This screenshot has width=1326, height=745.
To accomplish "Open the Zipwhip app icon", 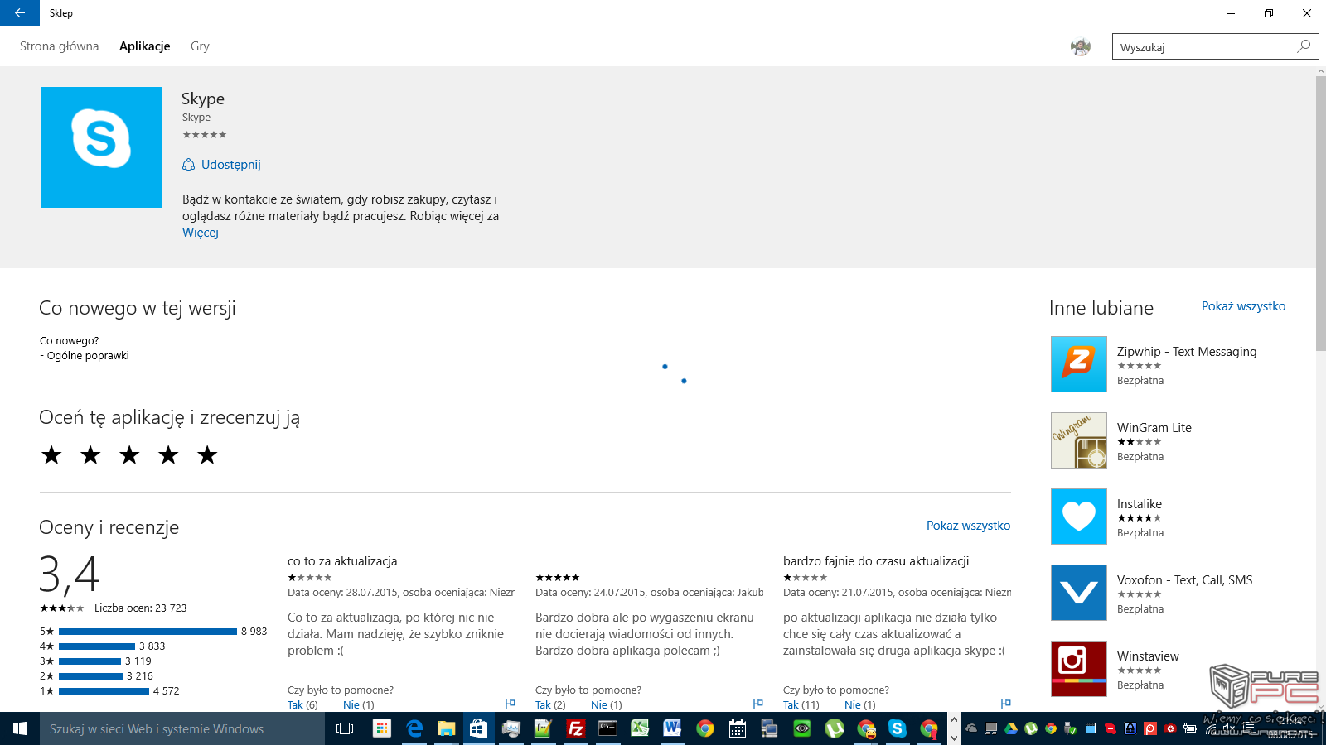I will point(1079,364).
